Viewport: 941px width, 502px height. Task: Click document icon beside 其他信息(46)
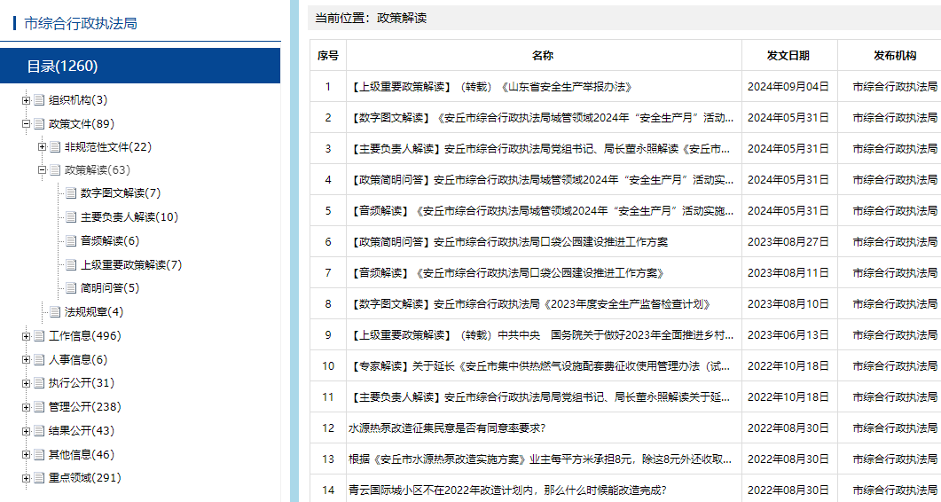tap(39, 455)
